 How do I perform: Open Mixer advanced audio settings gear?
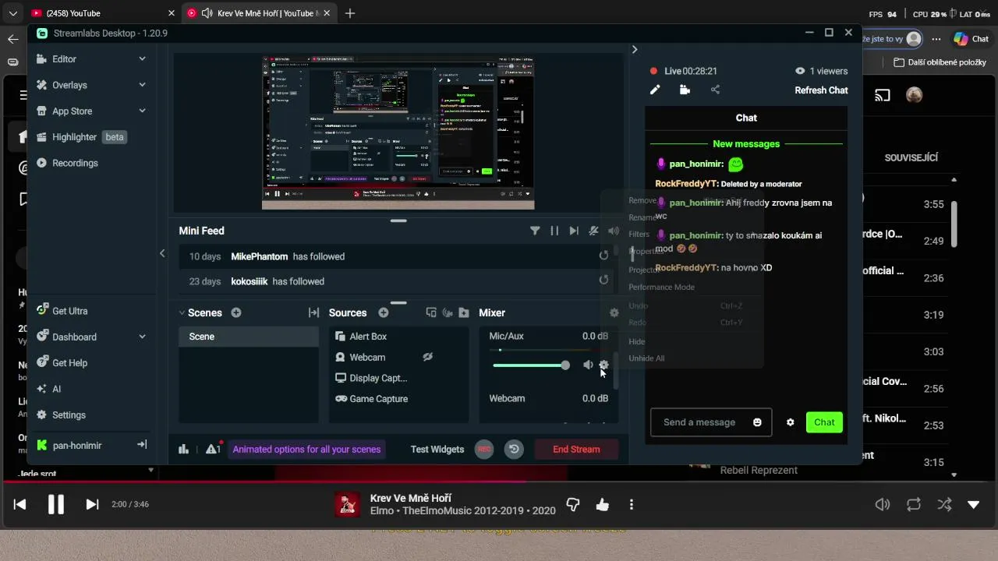[x=614, y=312]
